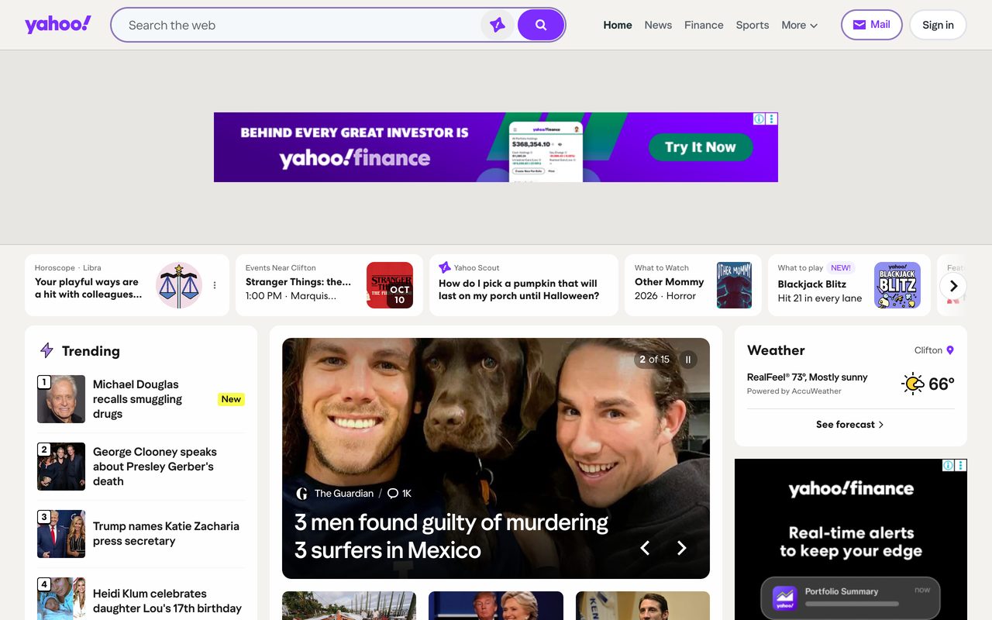Viewport: 992px width, 620px height.
Task: Expand the More menu
Action: tap(799, 25)
